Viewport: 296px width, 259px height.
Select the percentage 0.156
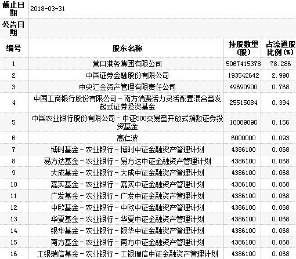click(x=280, y=122)
